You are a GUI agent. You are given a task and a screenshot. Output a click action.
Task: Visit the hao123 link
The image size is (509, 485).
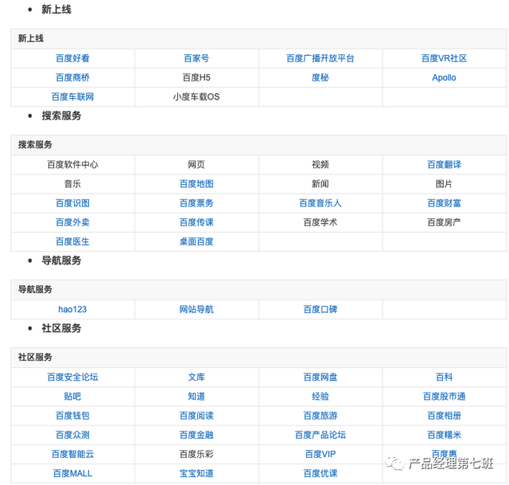[72, 310]
